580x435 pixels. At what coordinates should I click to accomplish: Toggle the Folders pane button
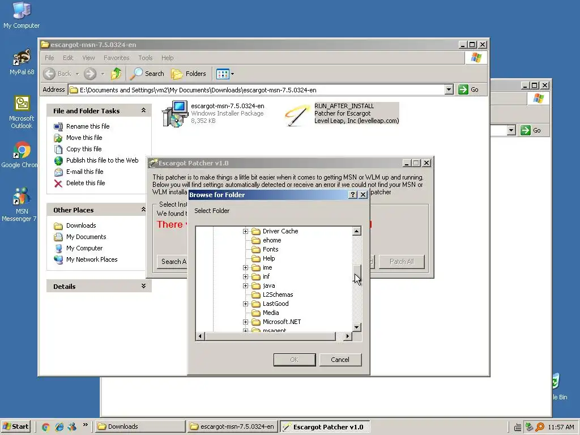189,74
